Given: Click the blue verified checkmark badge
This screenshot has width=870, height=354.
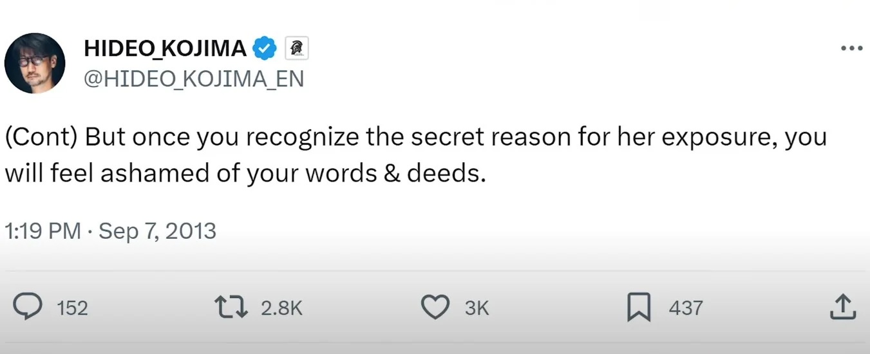Looking at the screenshot, I should click(x=264, y=48).
